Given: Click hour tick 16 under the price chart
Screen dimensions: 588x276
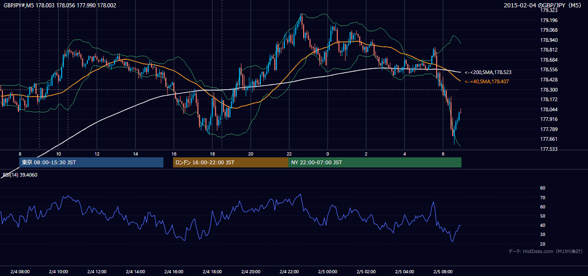Looking at the screenshot, I should [x=173, y=154].
